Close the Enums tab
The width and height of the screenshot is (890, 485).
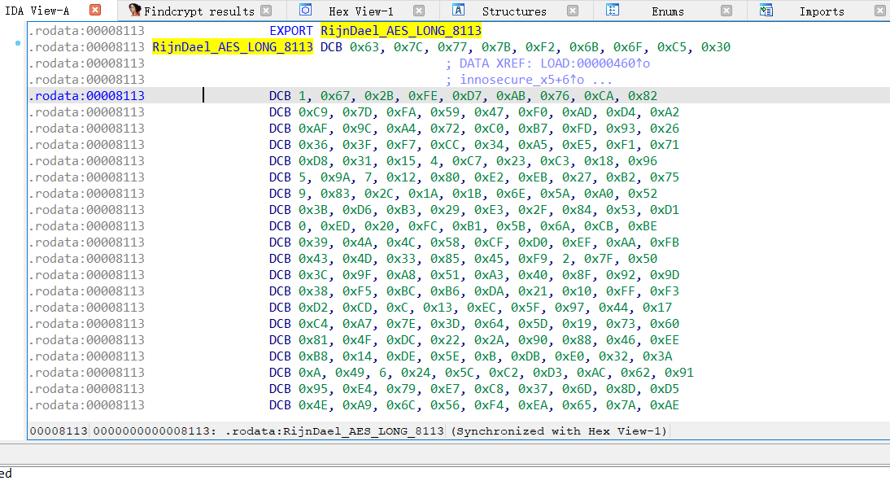coord(726,11)
